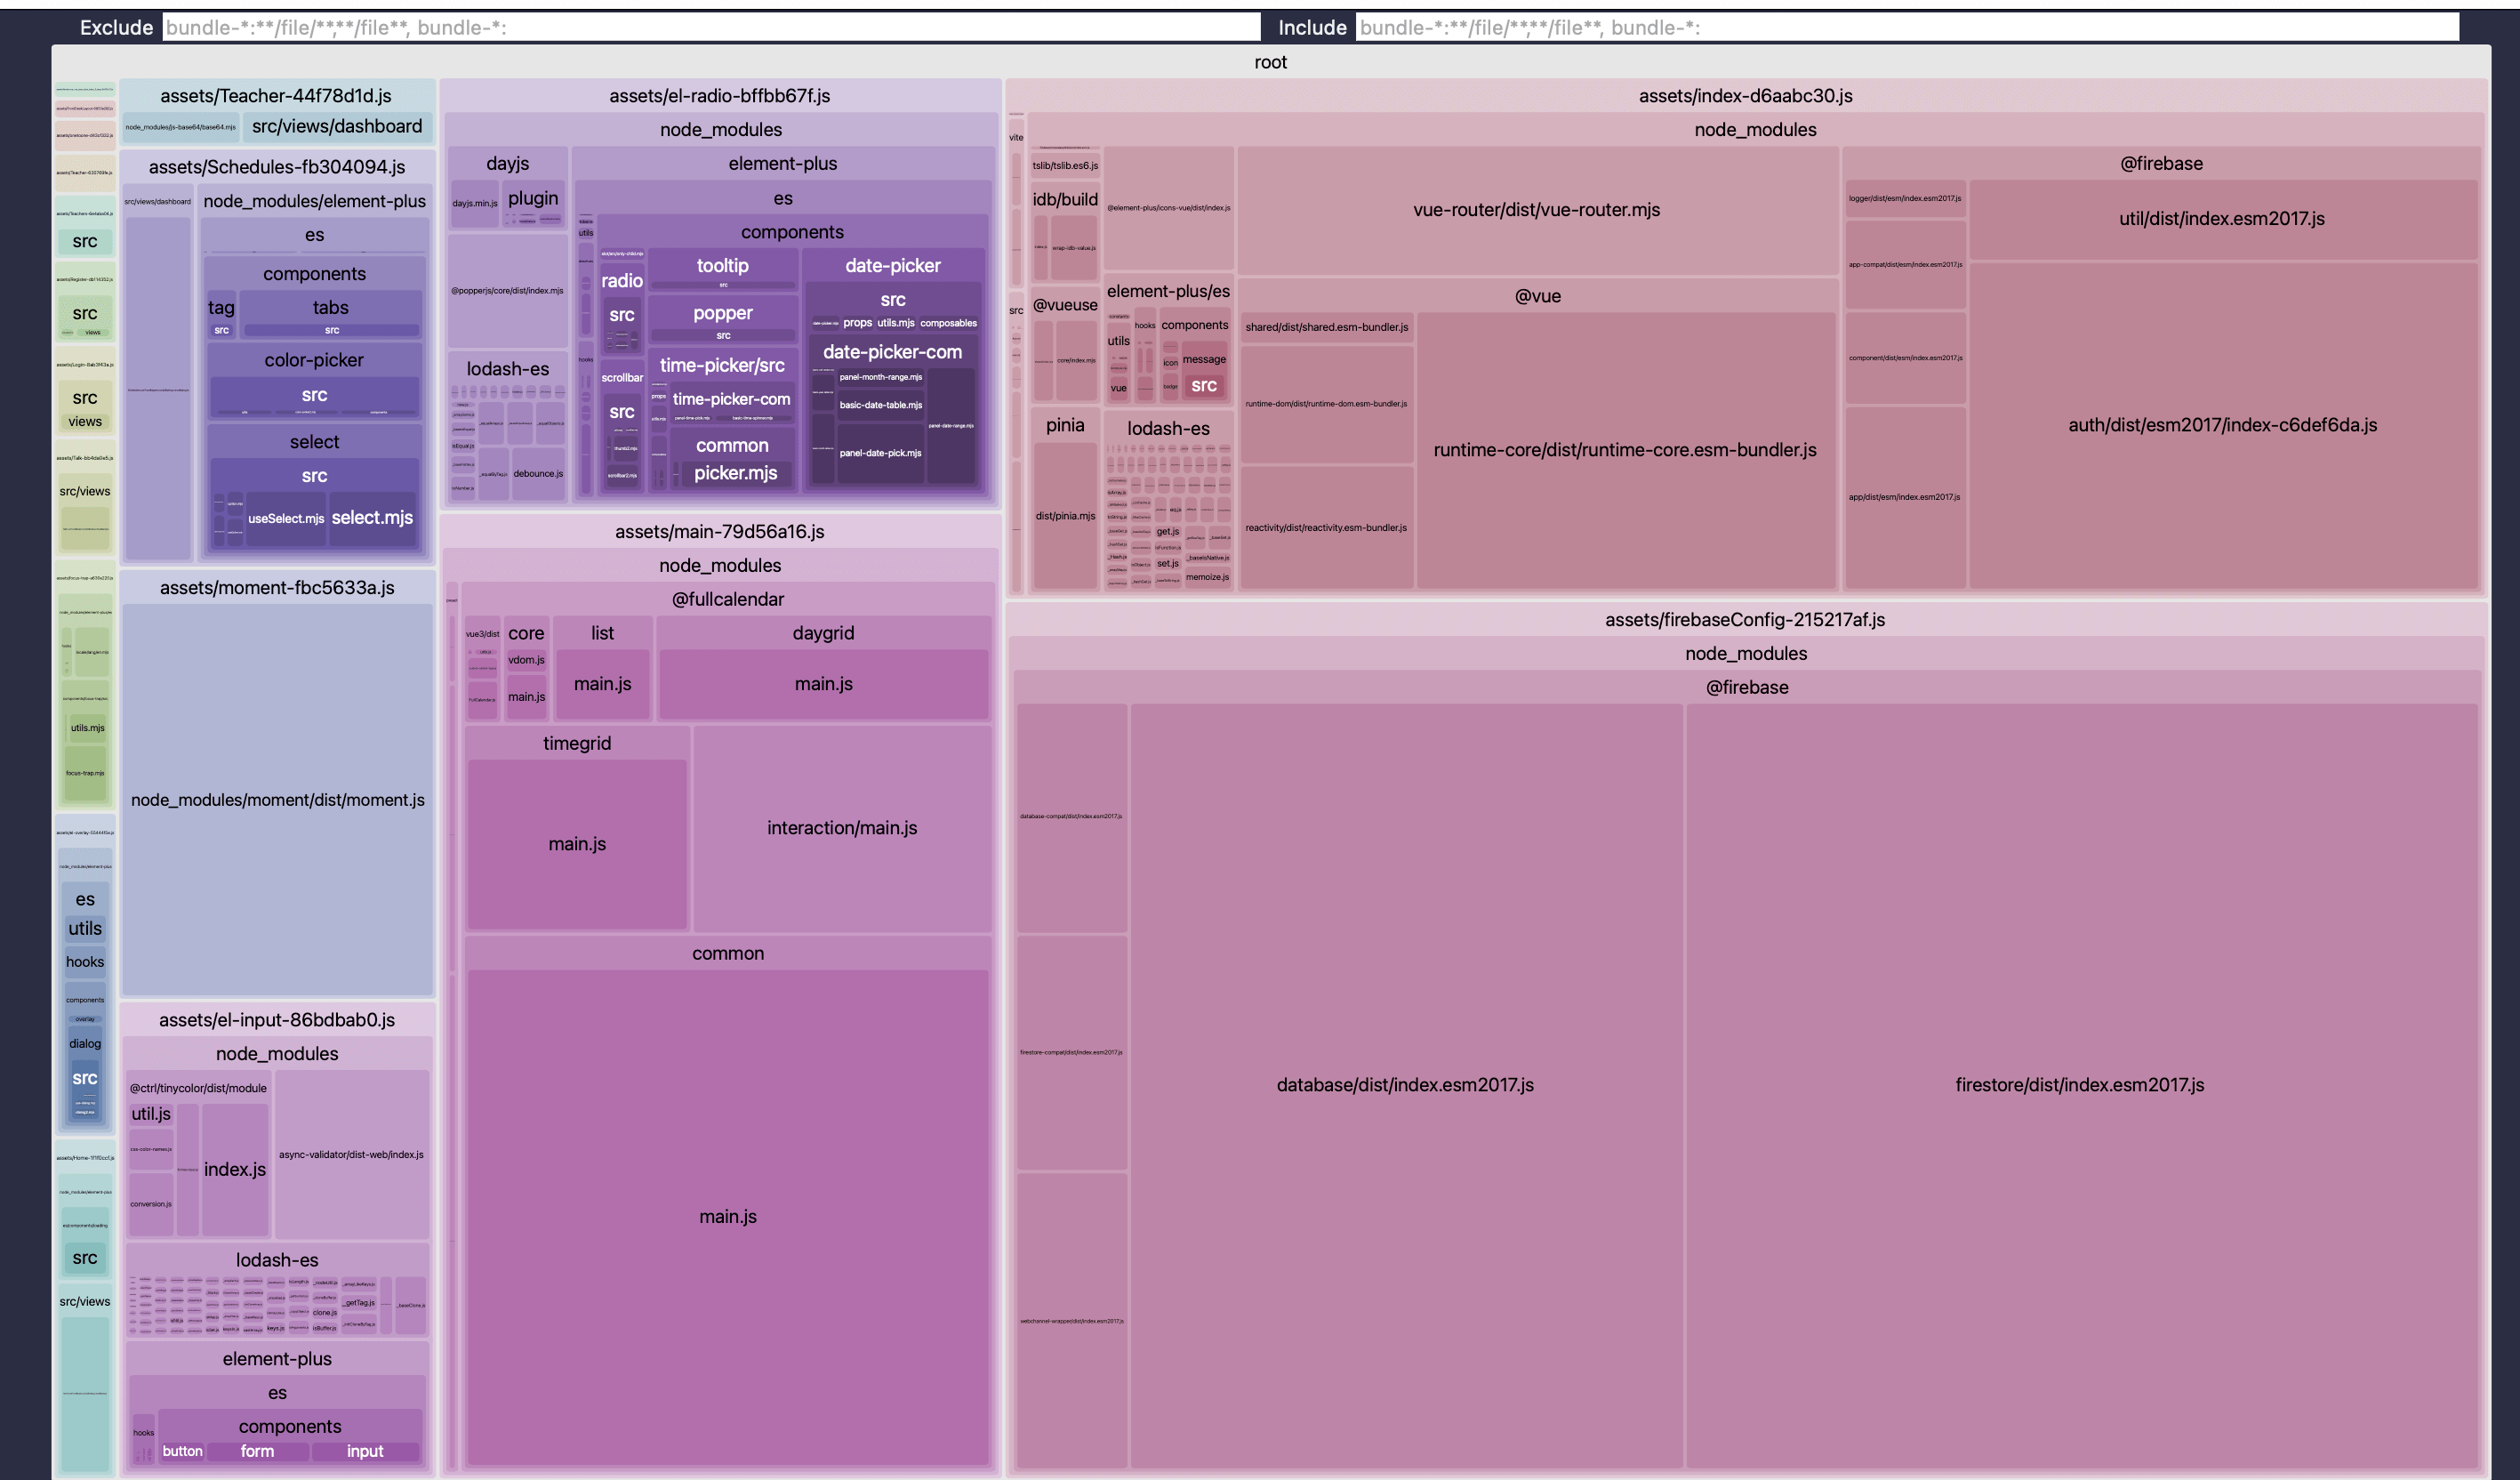The image size is (2520, 1480).
Task: Select the auth/dist/esm2017/index-c6def6da.js block
Action: (x=2222, y=425)
